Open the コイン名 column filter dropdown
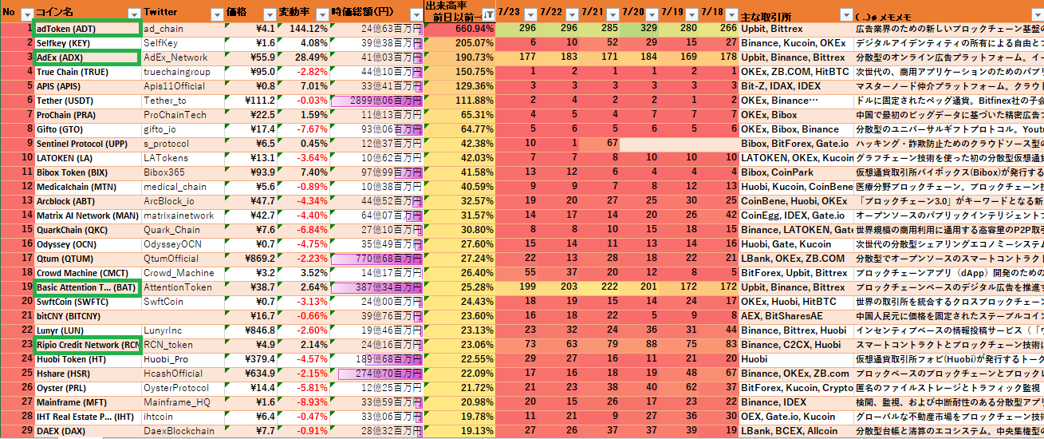 coord(132,14)
